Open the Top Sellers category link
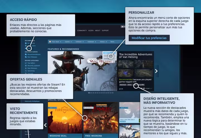The width and height of the screenshot is (201, 138). [31, 63]
